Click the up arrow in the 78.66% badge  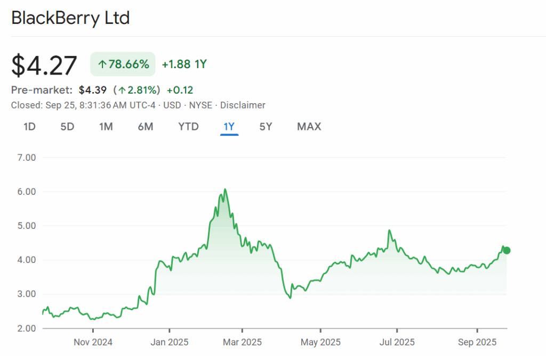102,65
